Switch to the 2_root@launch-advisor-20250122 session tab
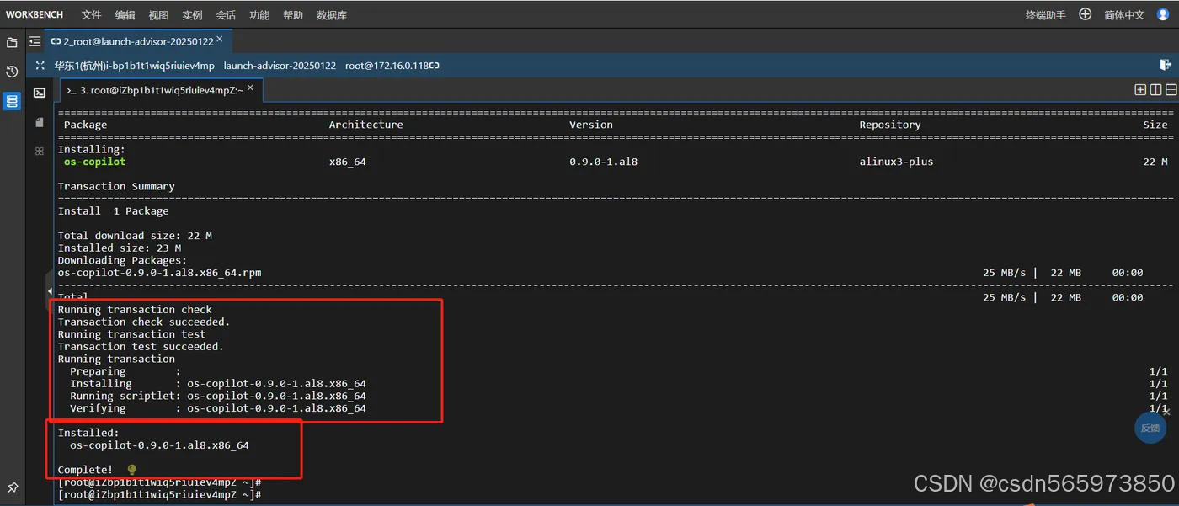The height and width of the screenshot is (506, 1179). (137, 40)
